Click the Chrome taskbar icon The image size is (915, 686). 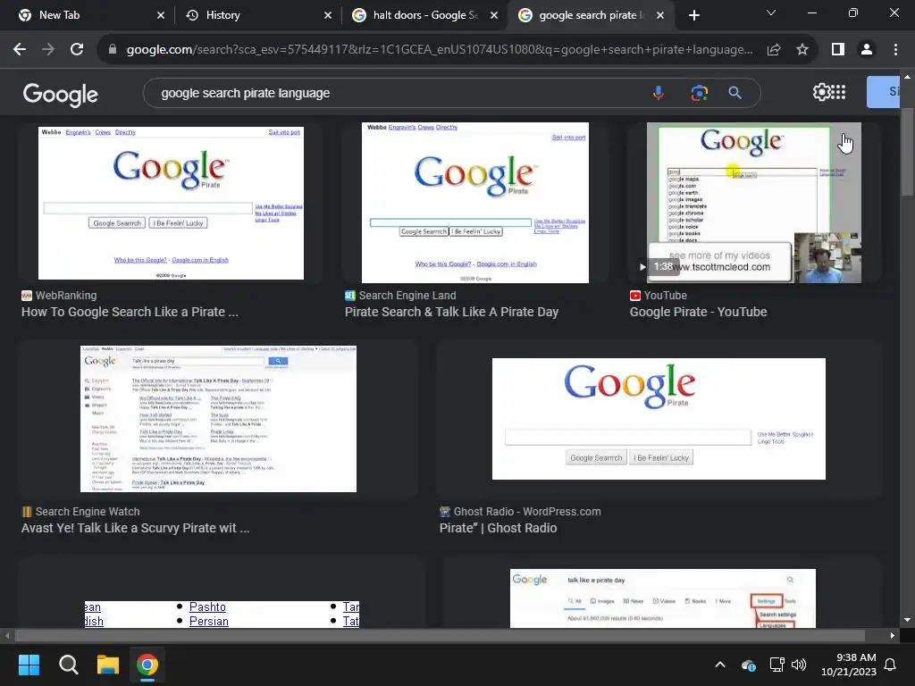pyautogui.click(x=147, y=665)
